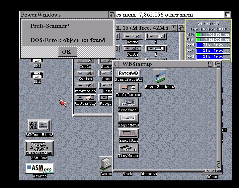Open the DH2 disk icon
This screenshot has height=188, width=239.
pyautogui.click(x=37, y=75)
